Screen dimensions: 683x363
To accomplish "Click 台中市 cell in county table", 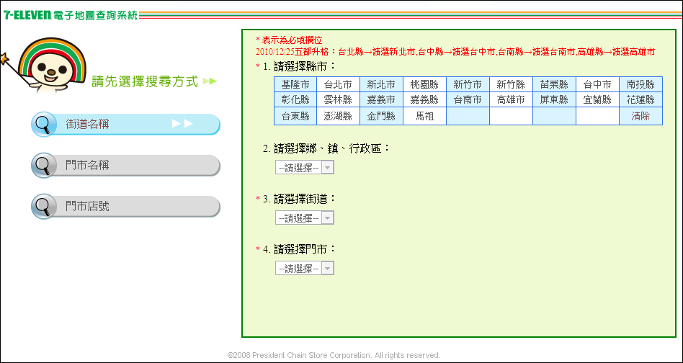I will [597, 84].
